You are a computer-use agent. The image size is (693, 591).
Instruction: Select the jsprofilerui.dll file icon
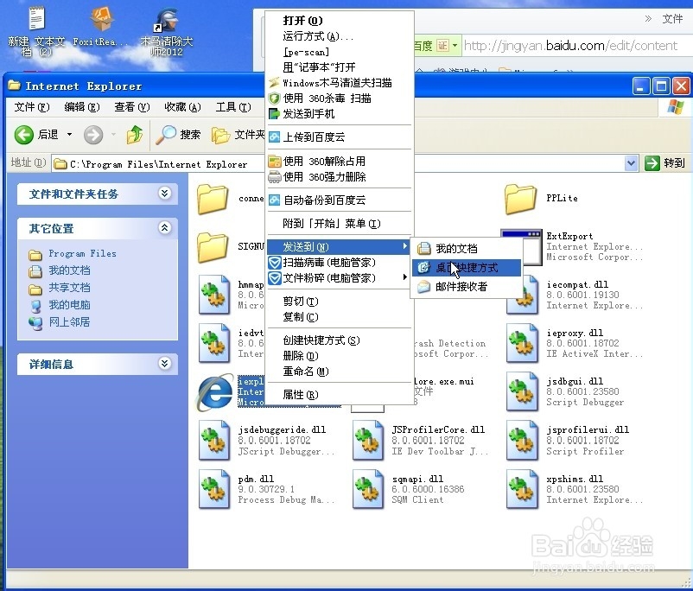[x=522, y=441]
